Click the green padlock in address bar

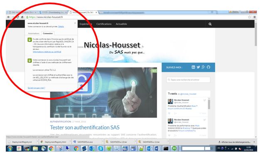(x=27, y=17)
